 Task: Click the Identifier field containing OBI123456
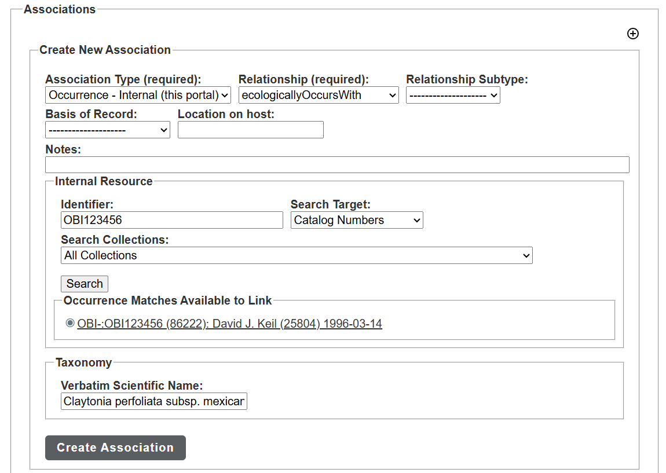pos(171,220)
